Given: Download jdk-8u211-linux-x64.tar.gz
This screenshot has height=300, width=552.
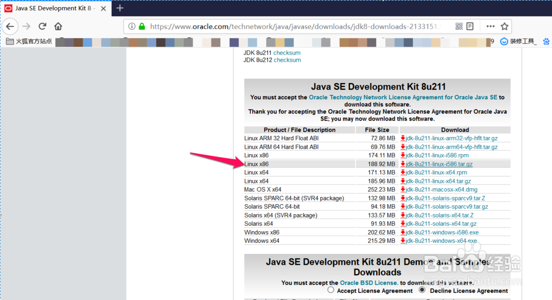Looking at the screenshot, I should coord(438,182).
